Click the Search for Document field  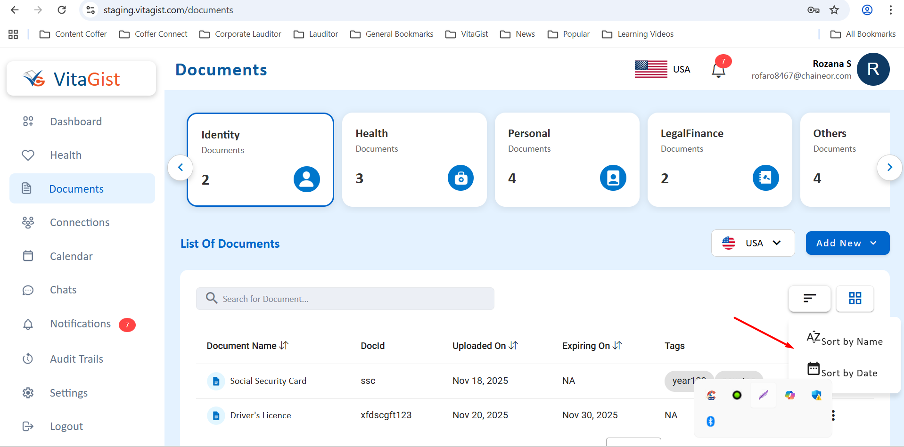point(345,299)
